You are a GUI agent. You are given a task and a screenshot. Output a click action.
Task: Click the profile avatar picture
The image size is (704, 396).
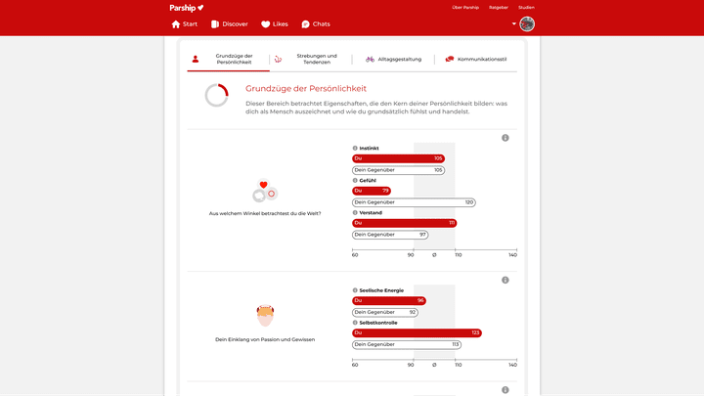coord(527,23)
